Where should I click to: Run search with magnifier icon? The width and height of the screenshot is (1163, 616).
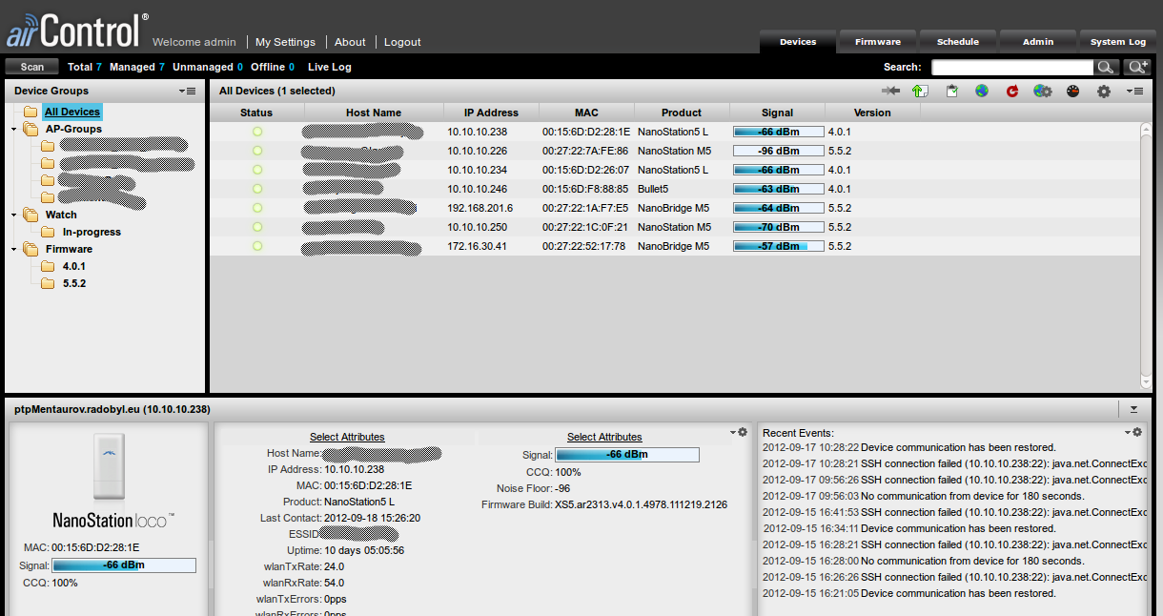click(x=1106, y=67)
